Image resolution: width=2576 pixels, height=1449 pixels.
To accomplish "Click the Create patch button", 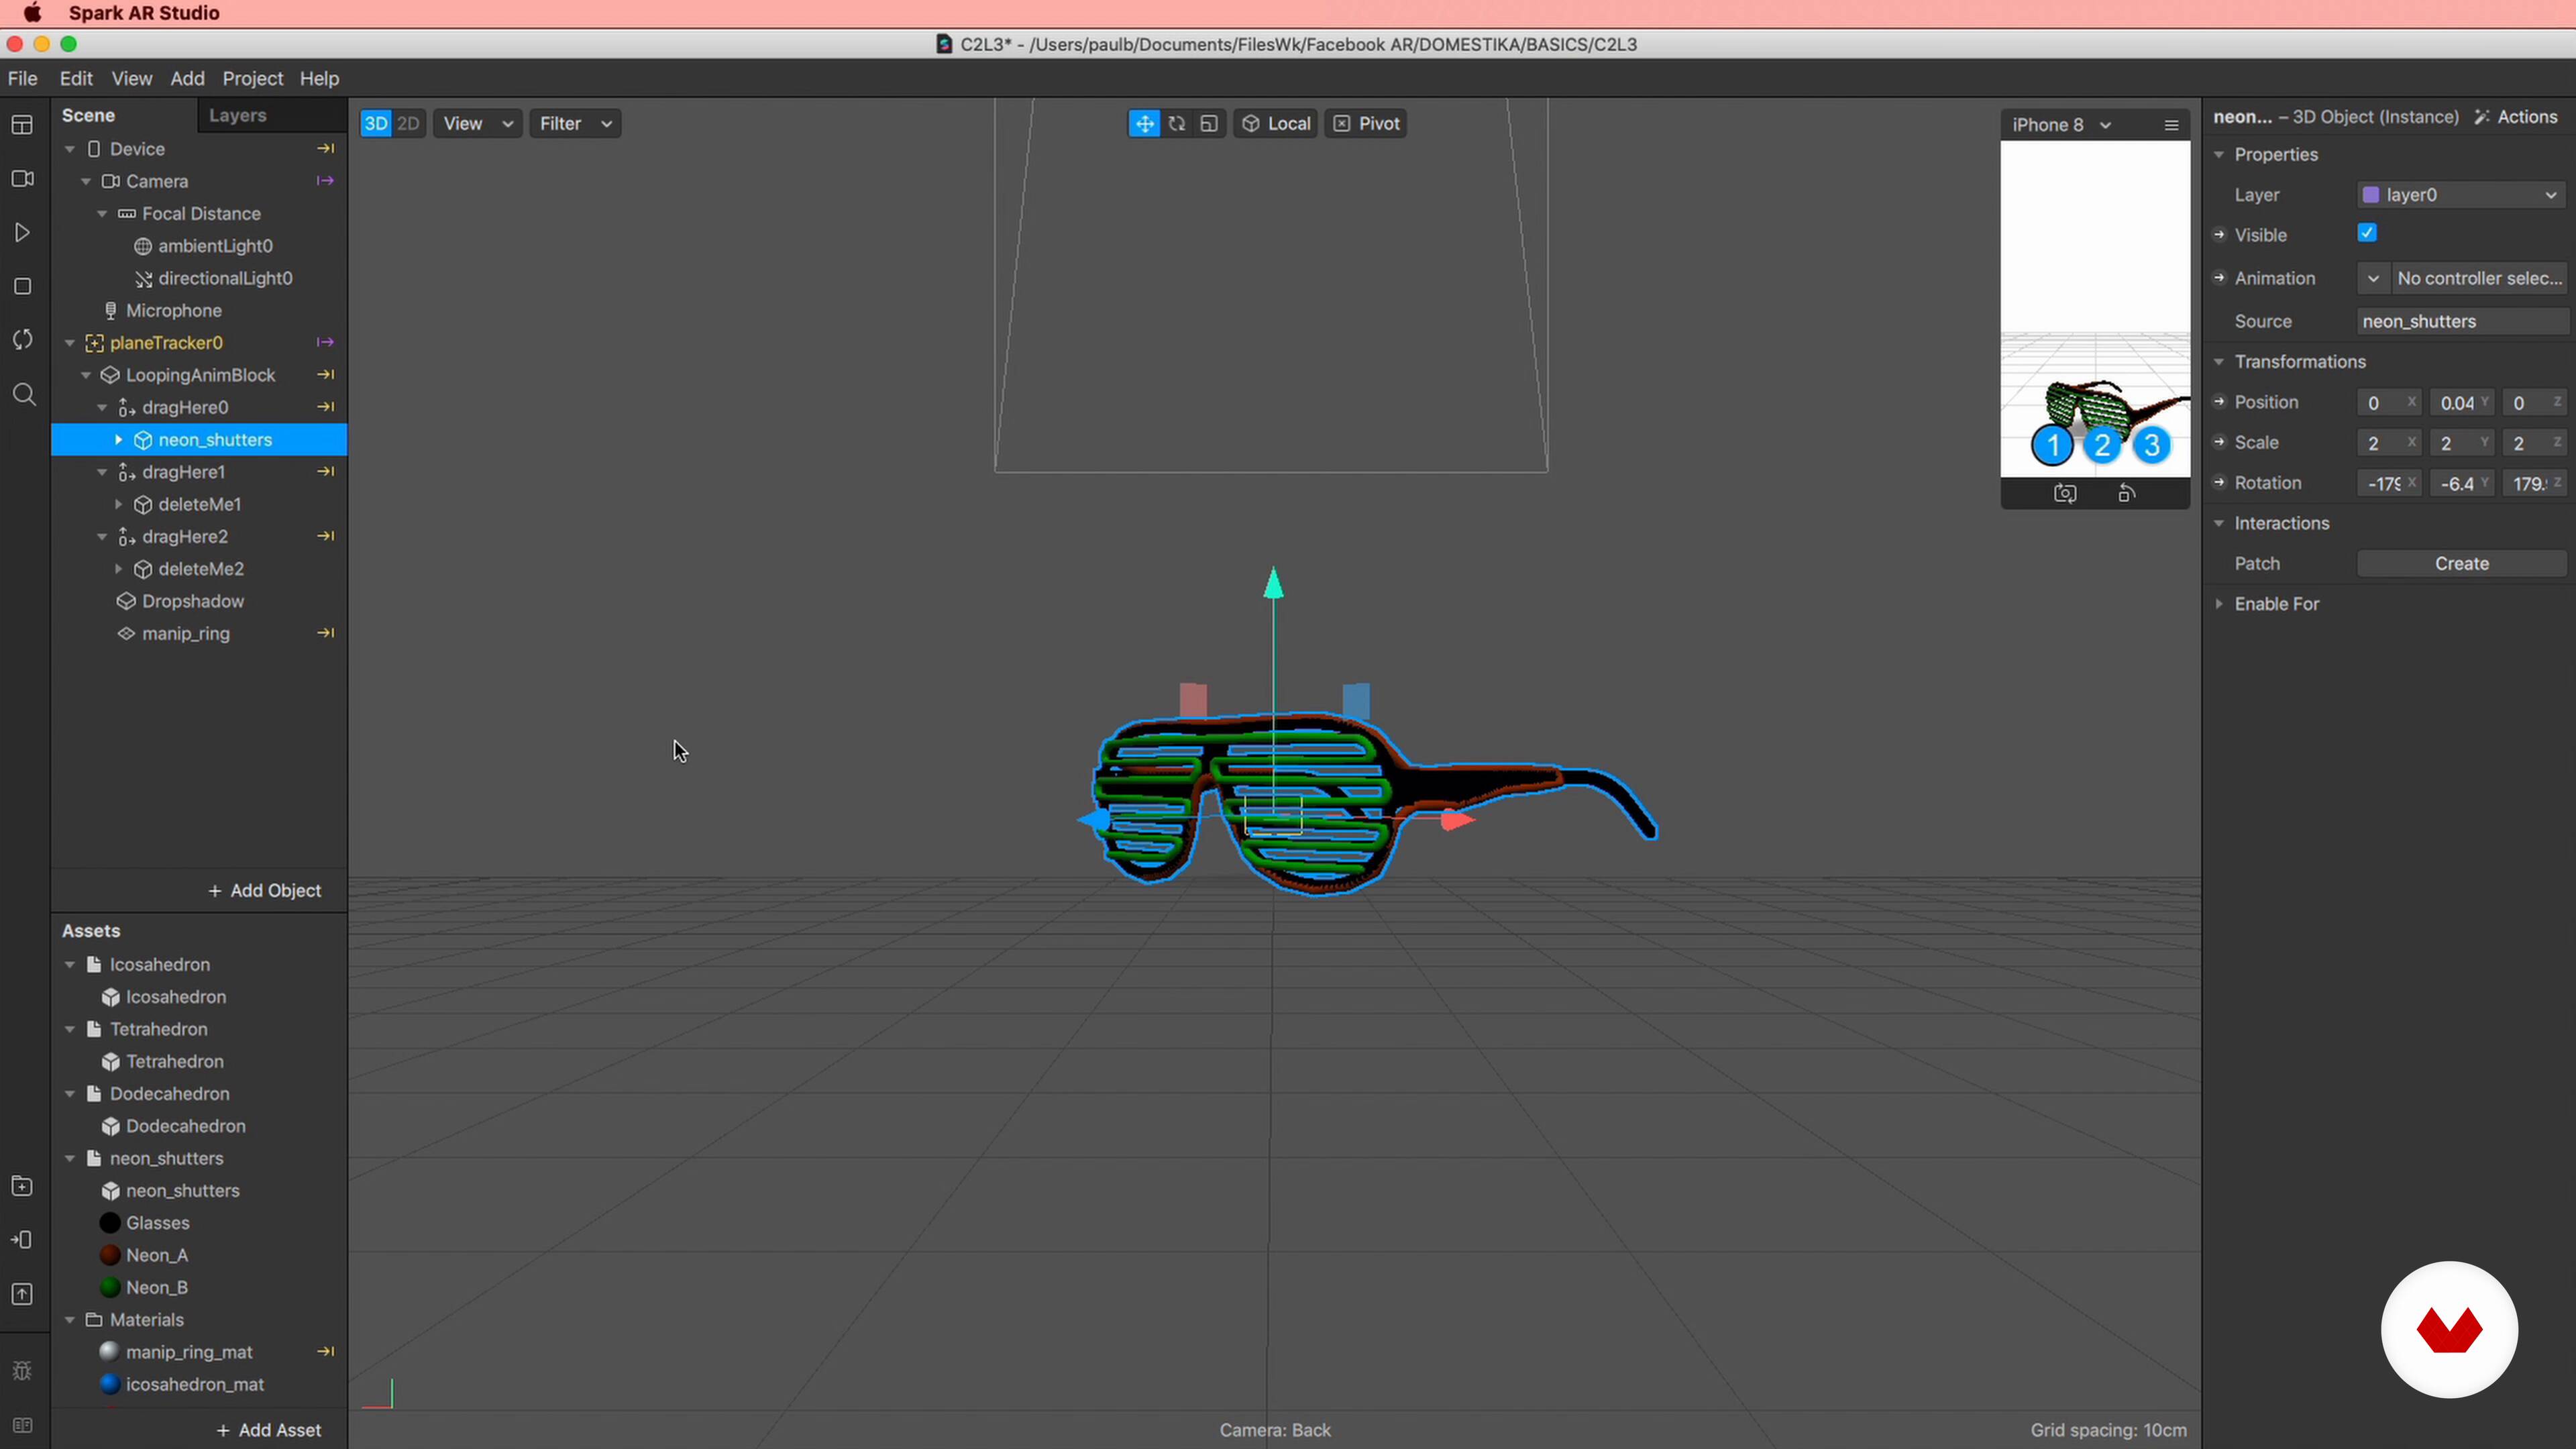I will [2461, 563].
